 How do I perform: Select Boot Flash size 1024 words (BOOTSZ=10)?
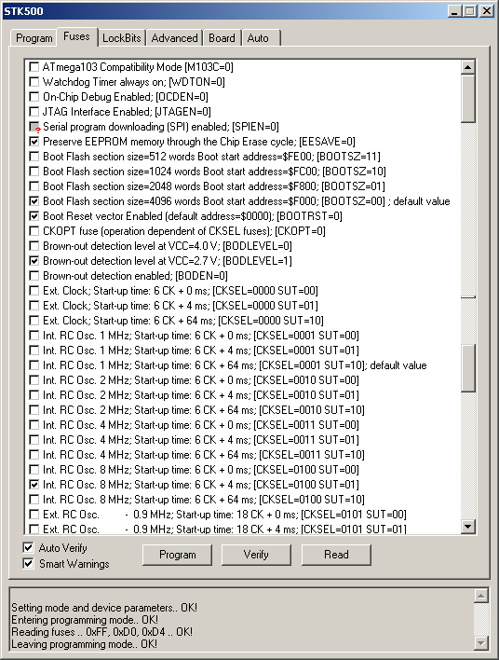(x=34, y=172)
